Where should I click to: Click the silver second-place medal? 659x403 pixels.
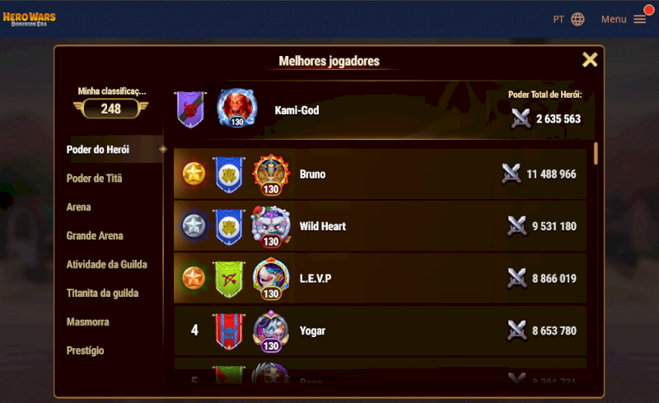[x=194, y=226]
